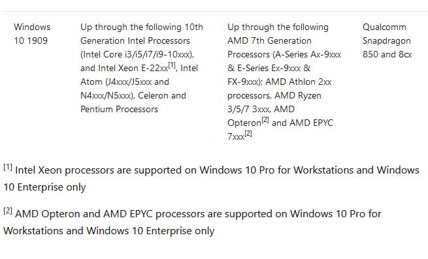The height and width of the screenshot is (259, 428).
Task: Click the Windows 10 1909 cell
Action: (32, 34)
